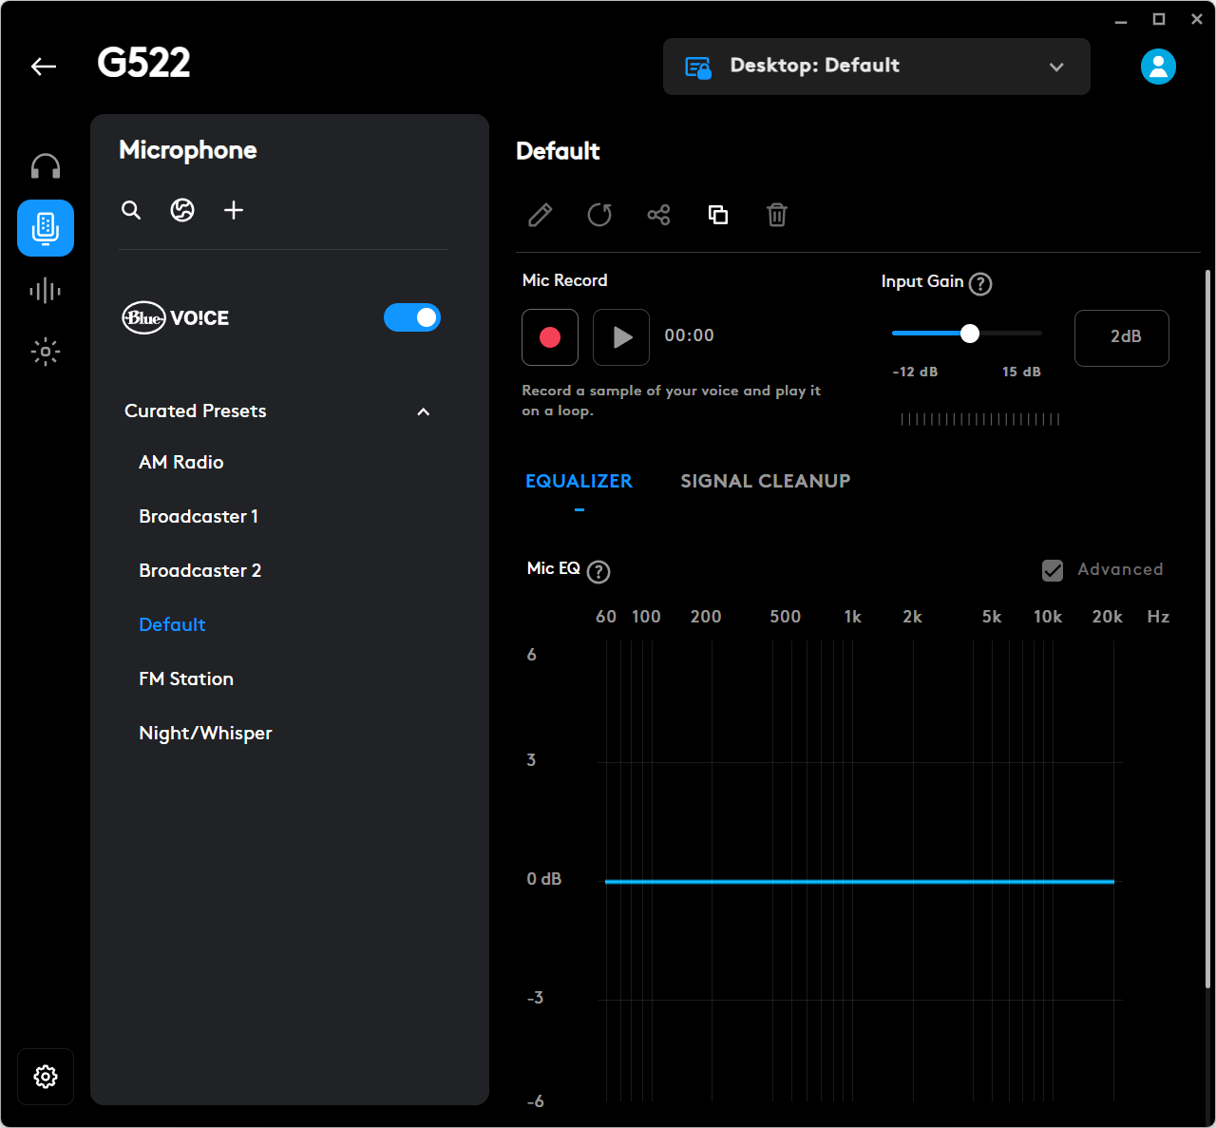Click the 2dB gain value field
1216x1128 pixels.
click(1122, 337)
